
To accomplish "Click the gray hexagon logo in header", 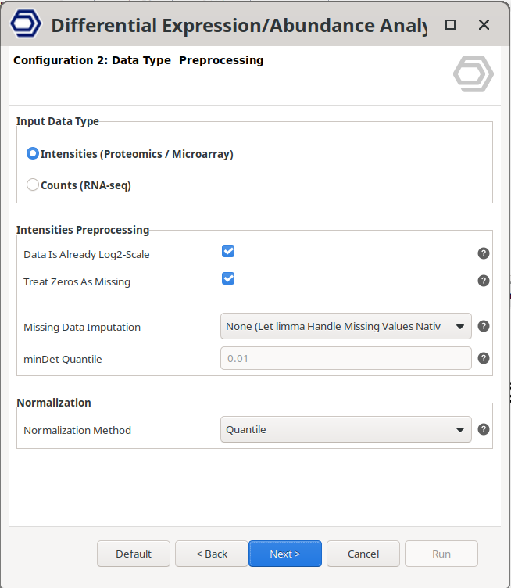I will [473, 73].
